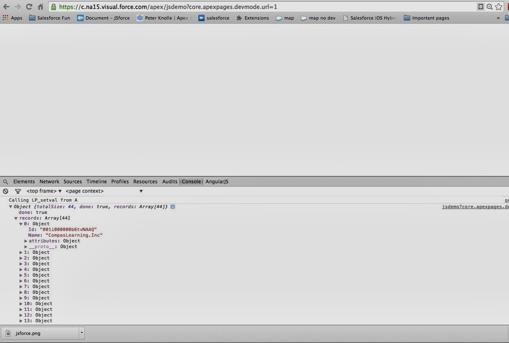Expand the attributes Object node
This screenshot has width=509, height=343.
click(26, 241)
